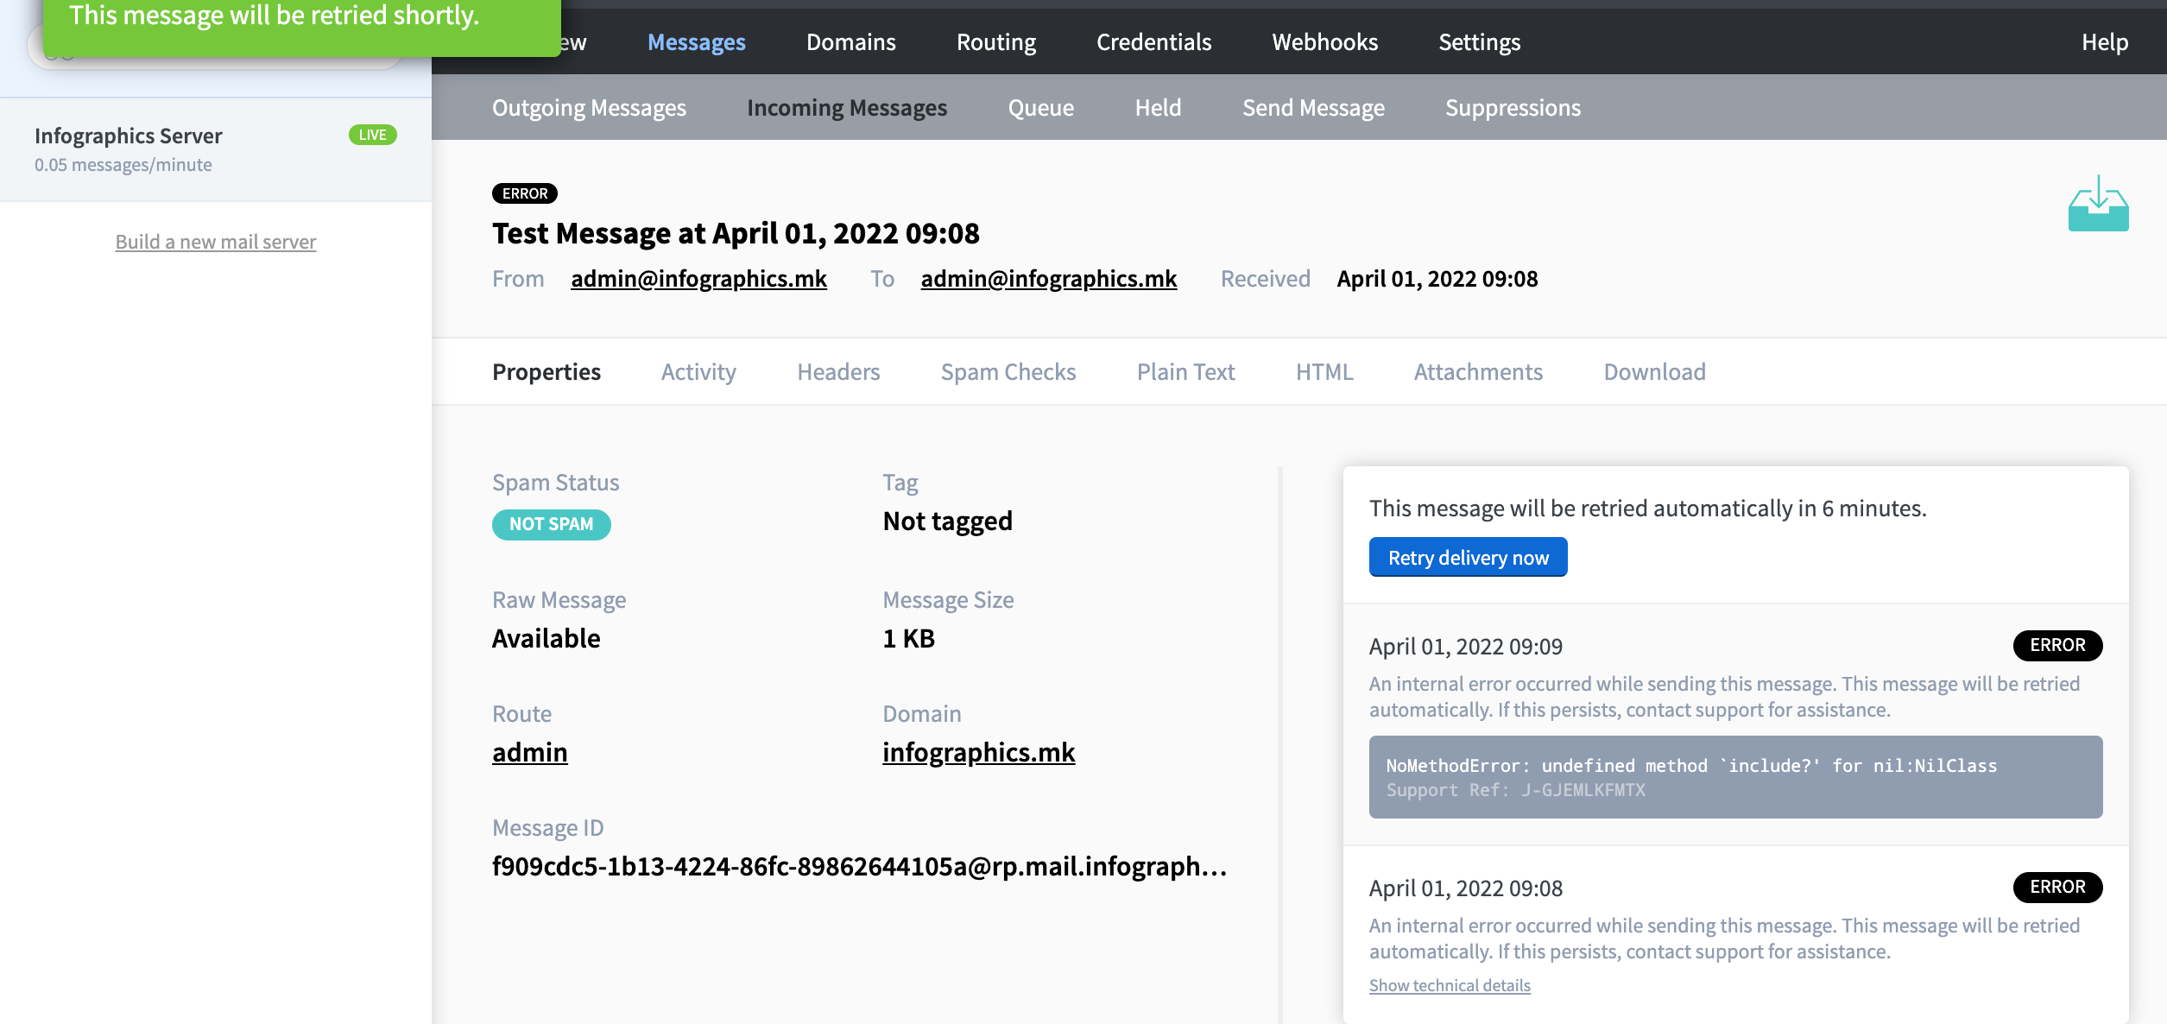Open the admin route link
Viewport: 2167px width, 1024px height.
tap(529, 752)
